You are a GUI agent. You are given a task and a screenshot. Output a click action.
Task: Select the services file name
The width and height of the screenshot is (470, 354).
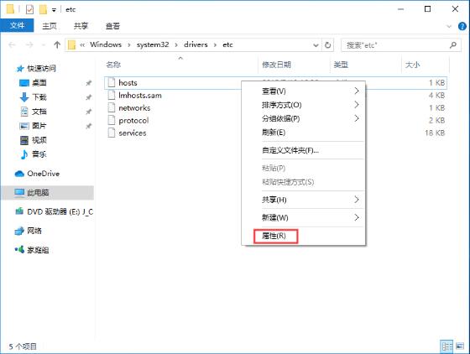pyautogui.click(x=133, y=133)
